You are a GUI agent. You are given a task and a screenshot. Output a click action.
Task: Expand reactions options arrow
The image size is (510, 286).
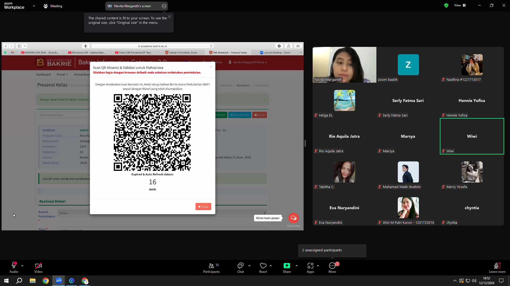(271, 266)
